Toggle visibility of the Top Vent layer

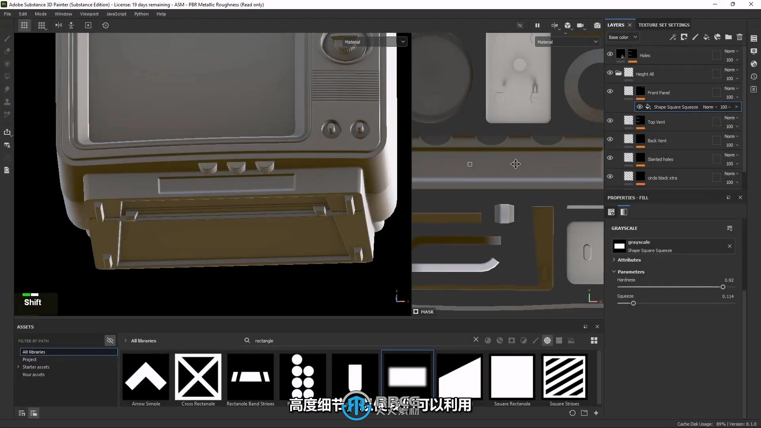click(610, 121)
